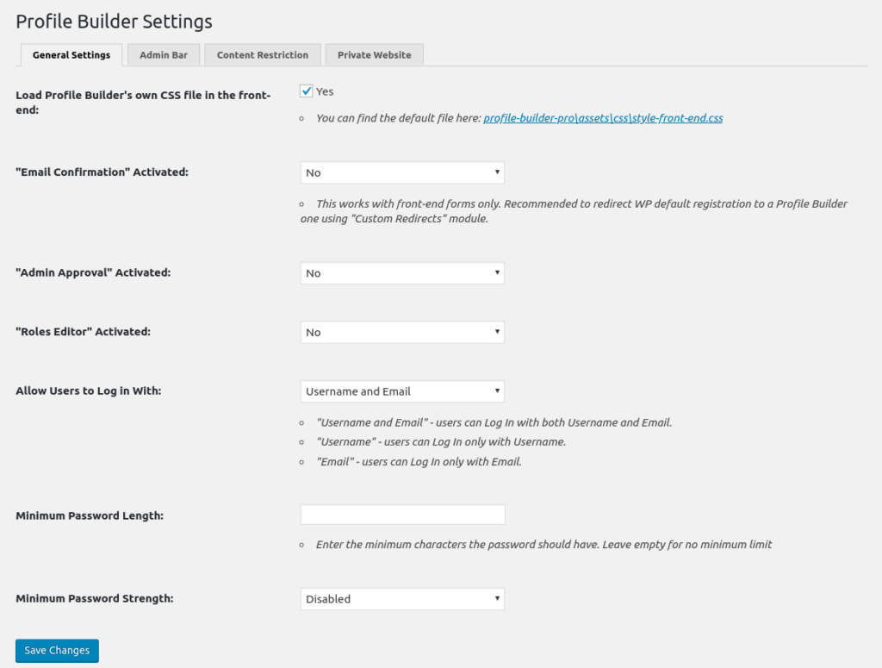Open the Email Confirmation Activated dropdown
The image size is (882, 668).
click(x=402, y=172)
